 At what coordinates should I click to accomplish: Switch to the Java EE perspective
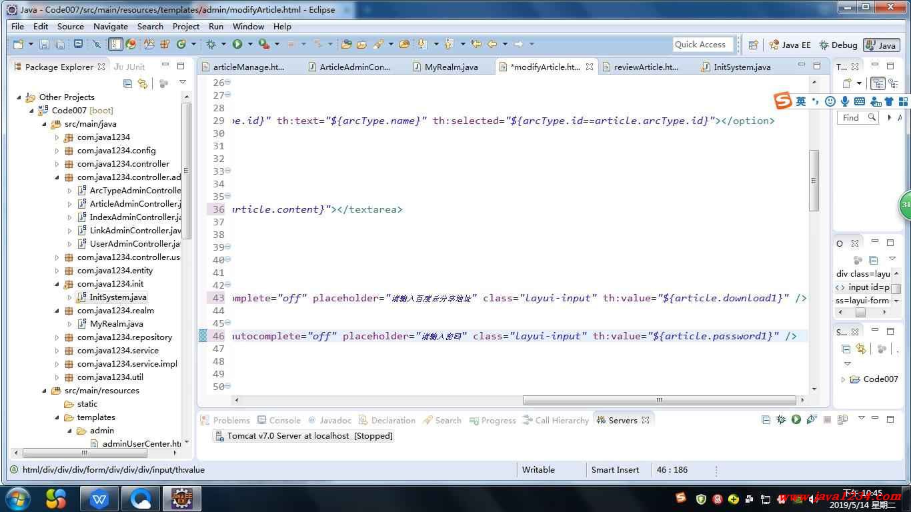790,45
